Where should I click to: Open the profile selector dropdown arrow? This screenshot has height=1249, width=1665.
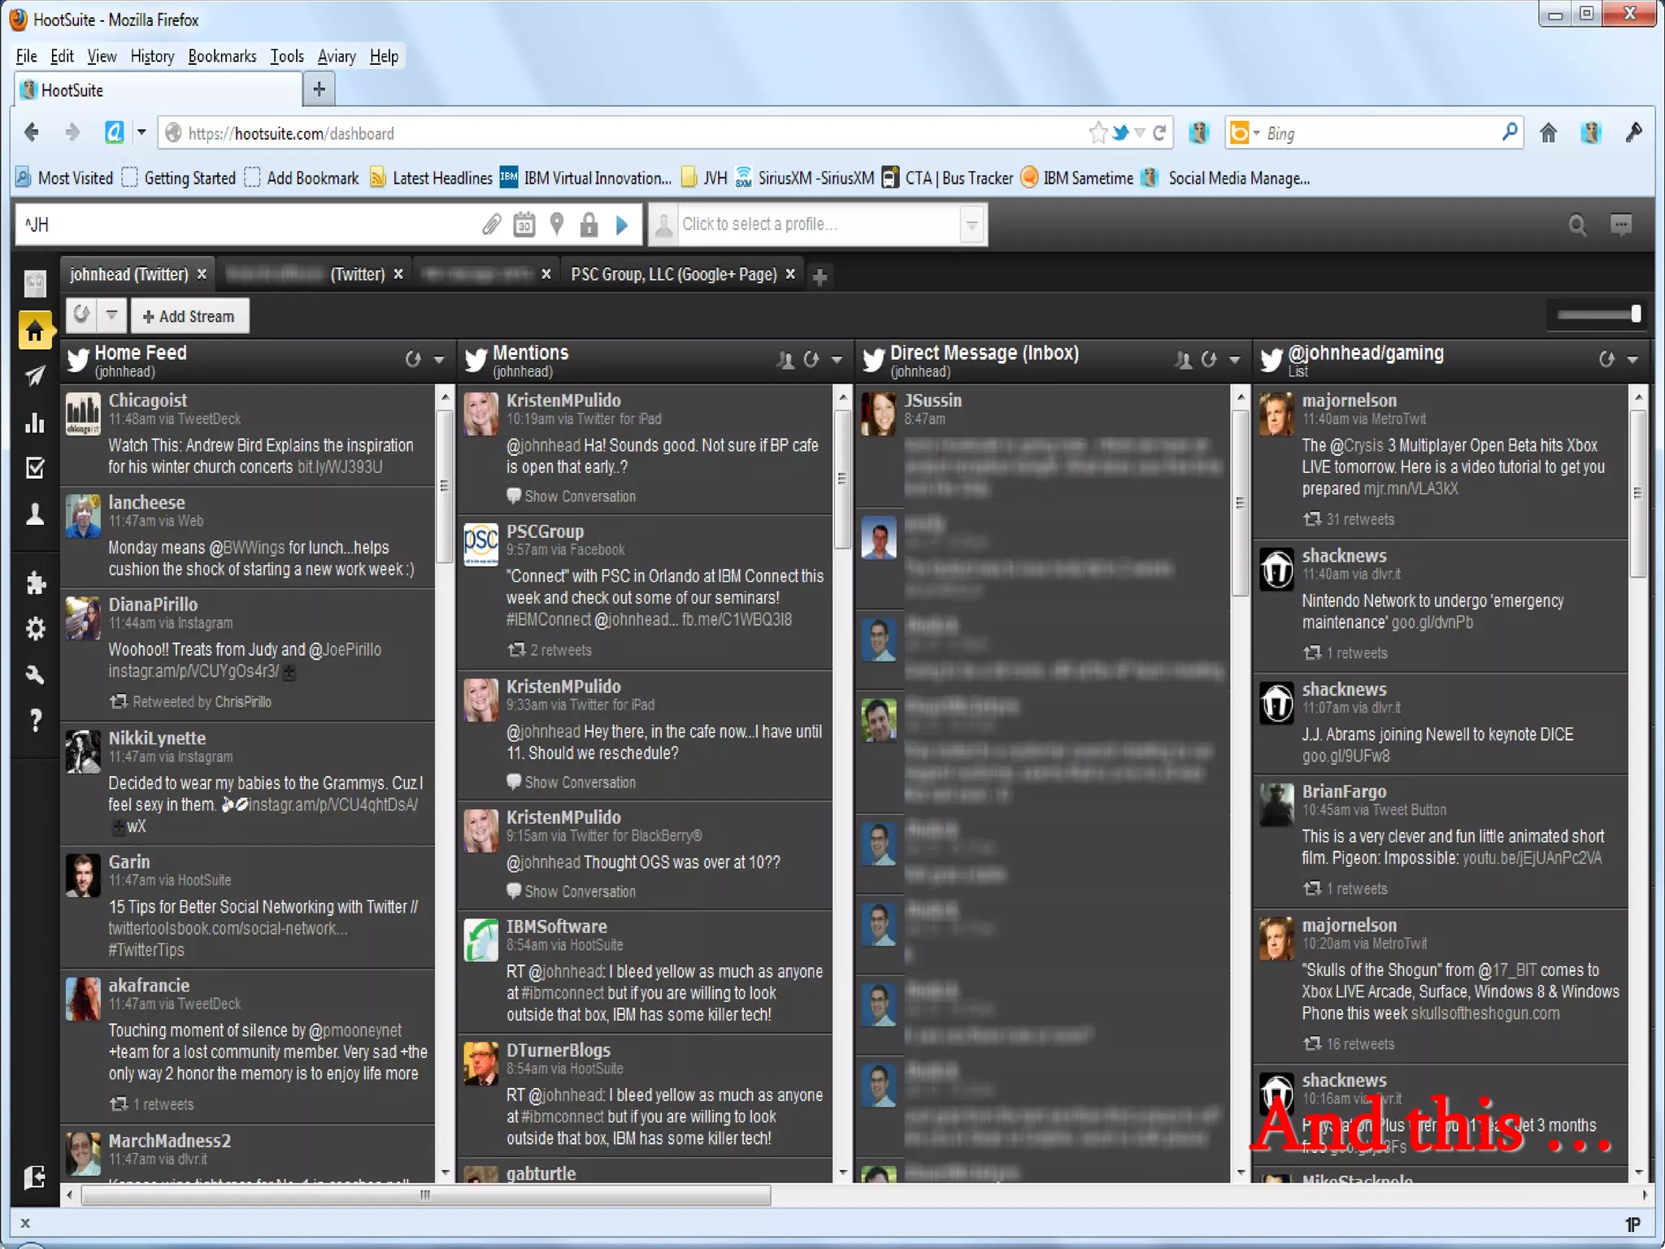(x=972, y=225)
